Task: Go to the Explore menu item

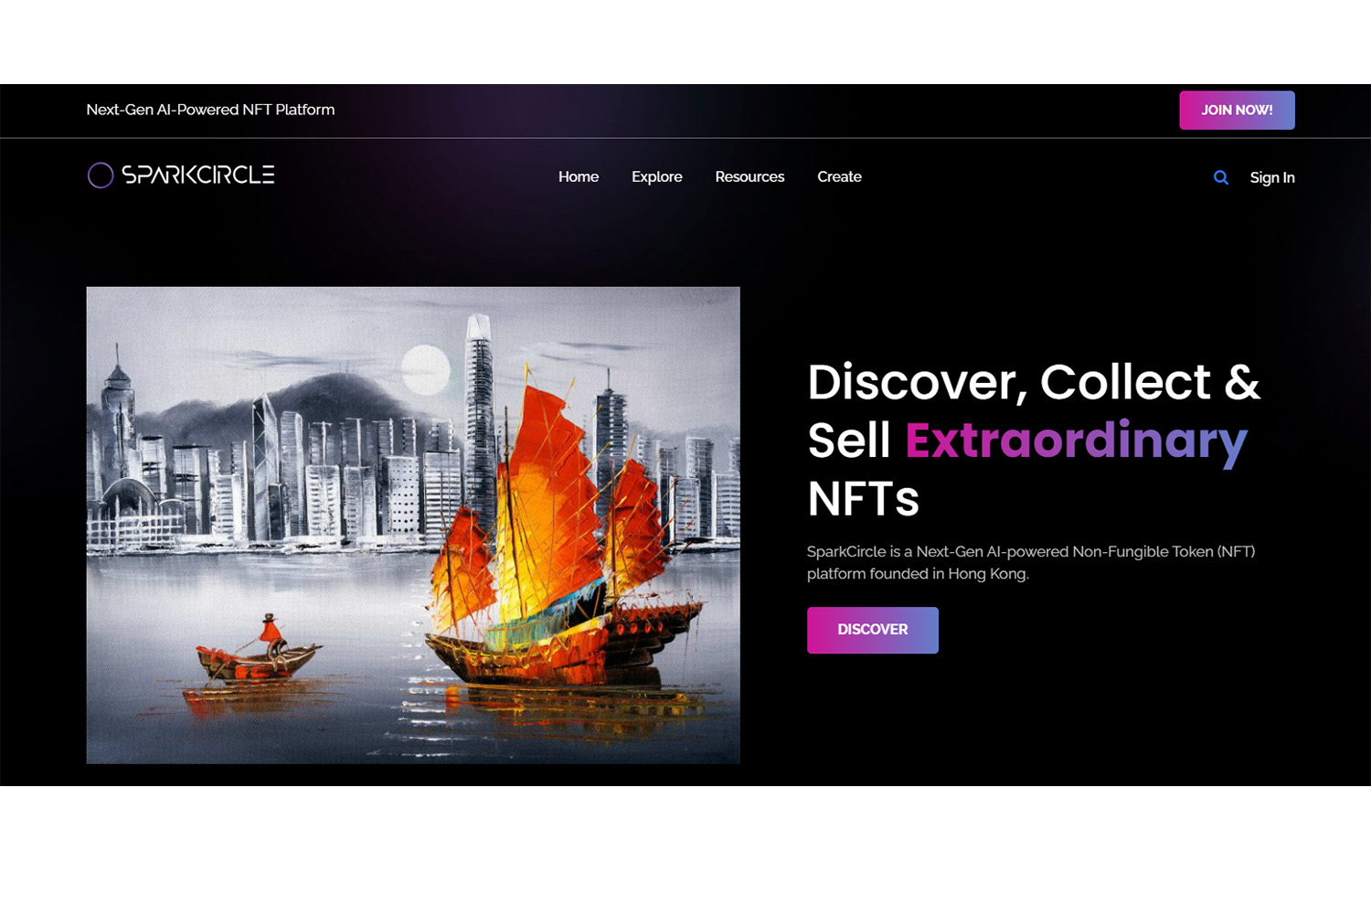Action: [657, 176]
